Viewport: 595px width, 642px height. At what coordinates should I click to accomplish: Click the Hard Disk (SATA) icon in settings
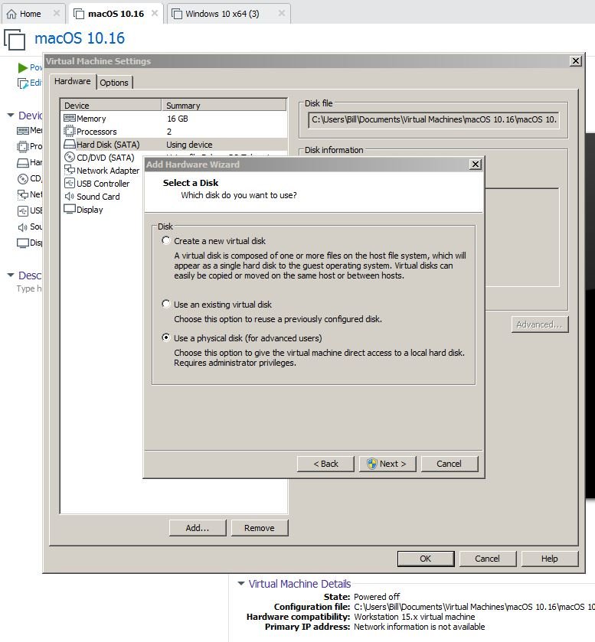(x=70, y=144)
